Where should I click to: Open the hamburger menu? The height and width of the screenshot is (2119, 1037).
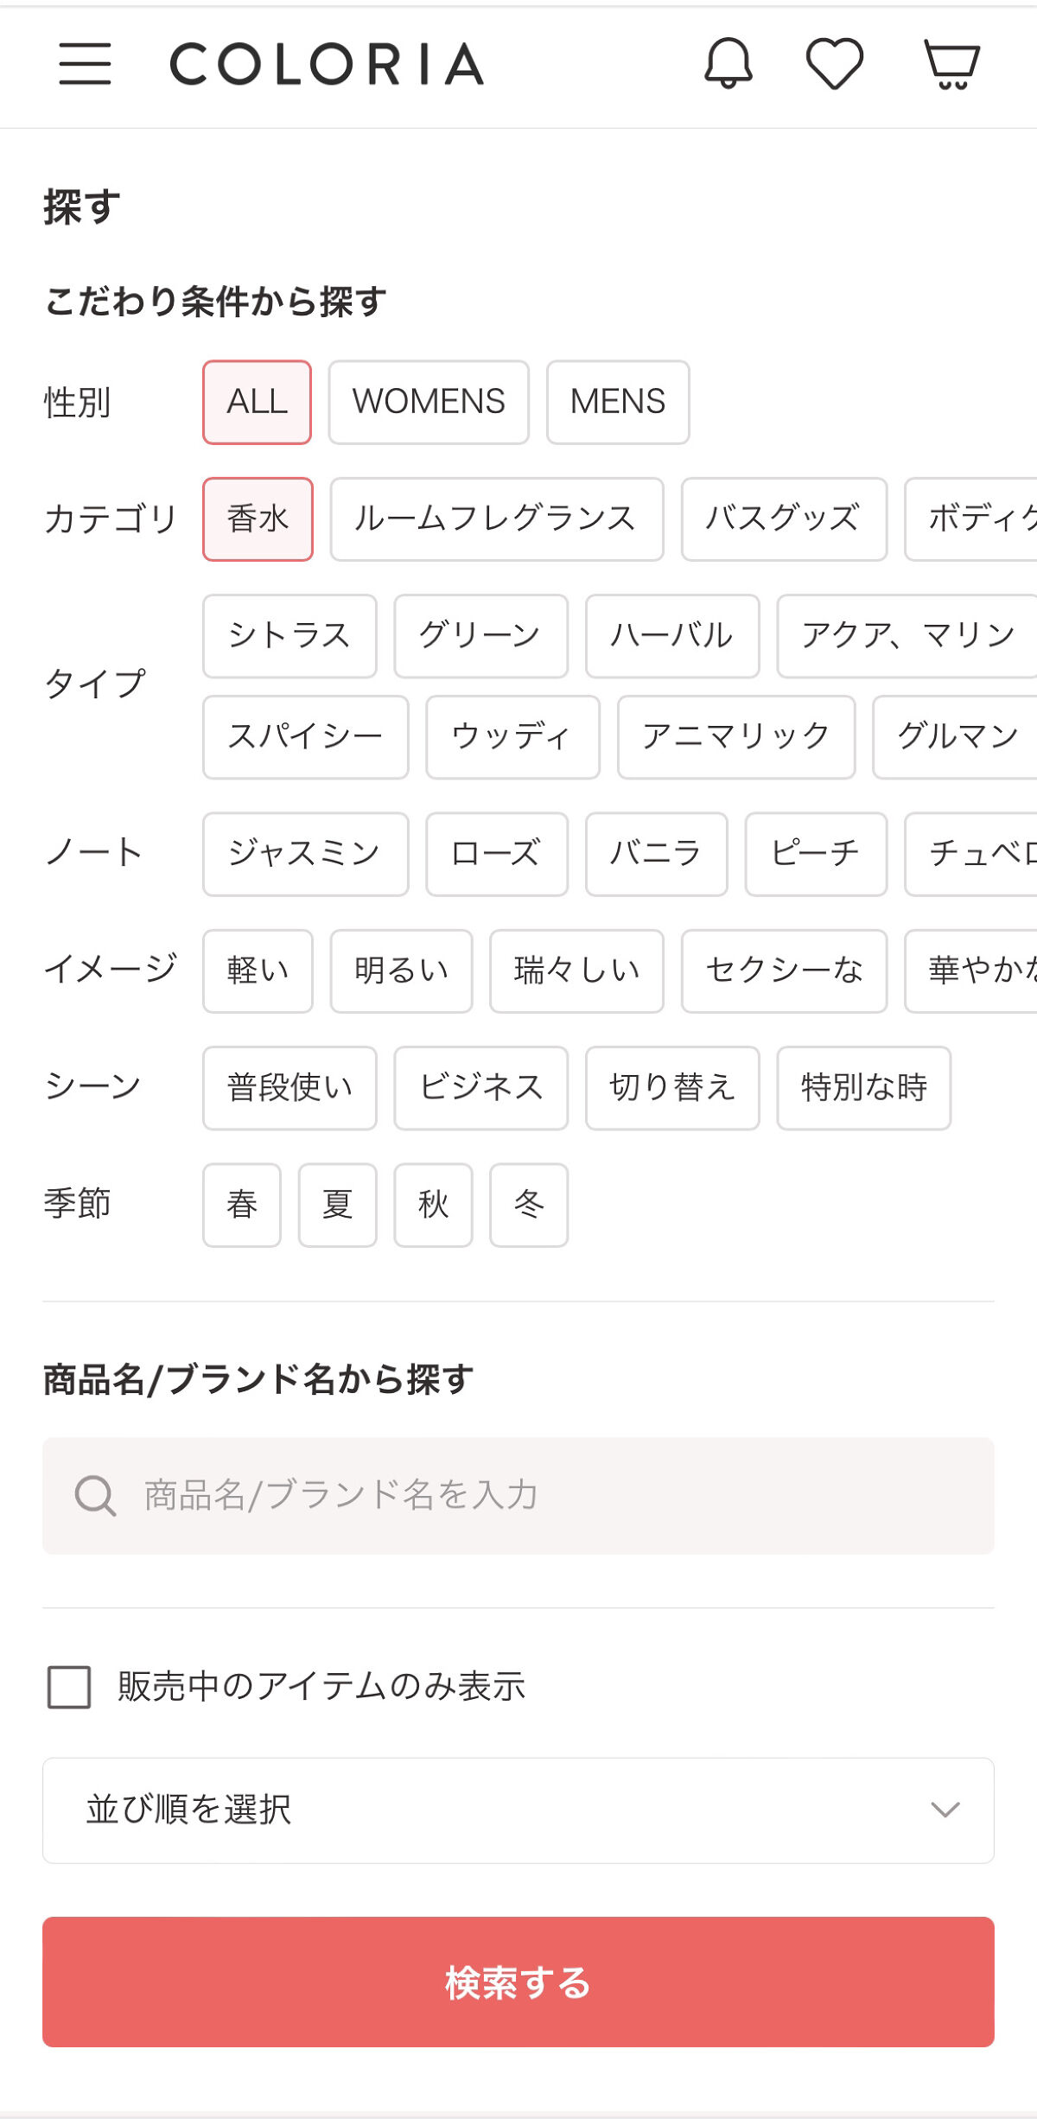[85, 64]
